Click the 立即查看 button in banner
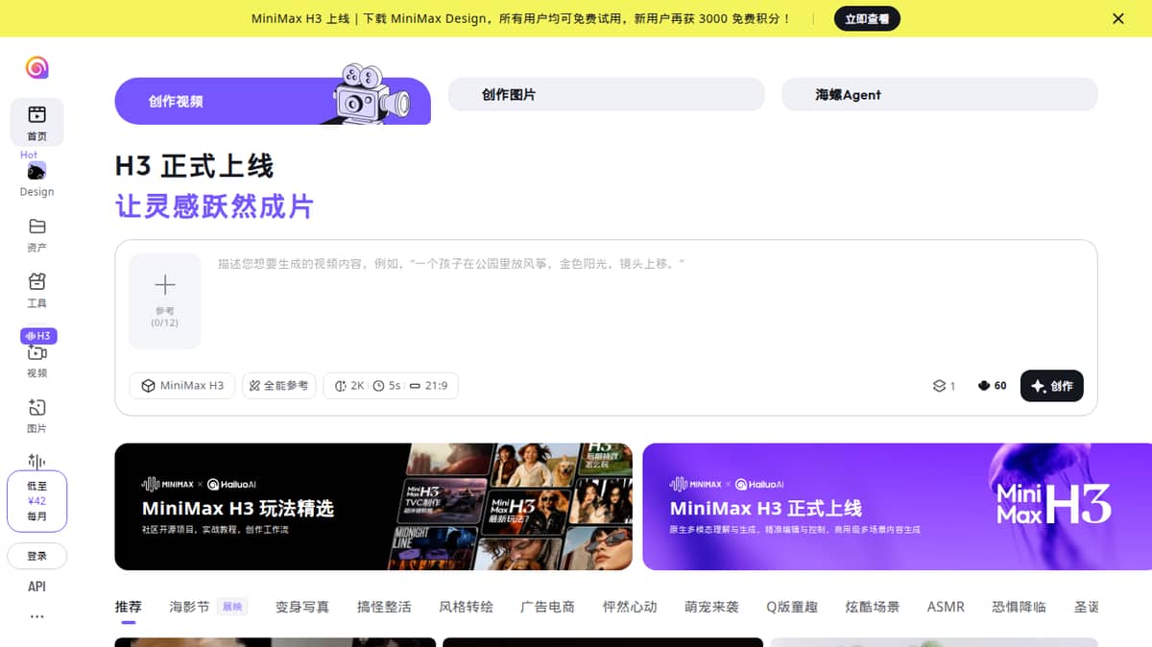 click(x=867, y=18)
